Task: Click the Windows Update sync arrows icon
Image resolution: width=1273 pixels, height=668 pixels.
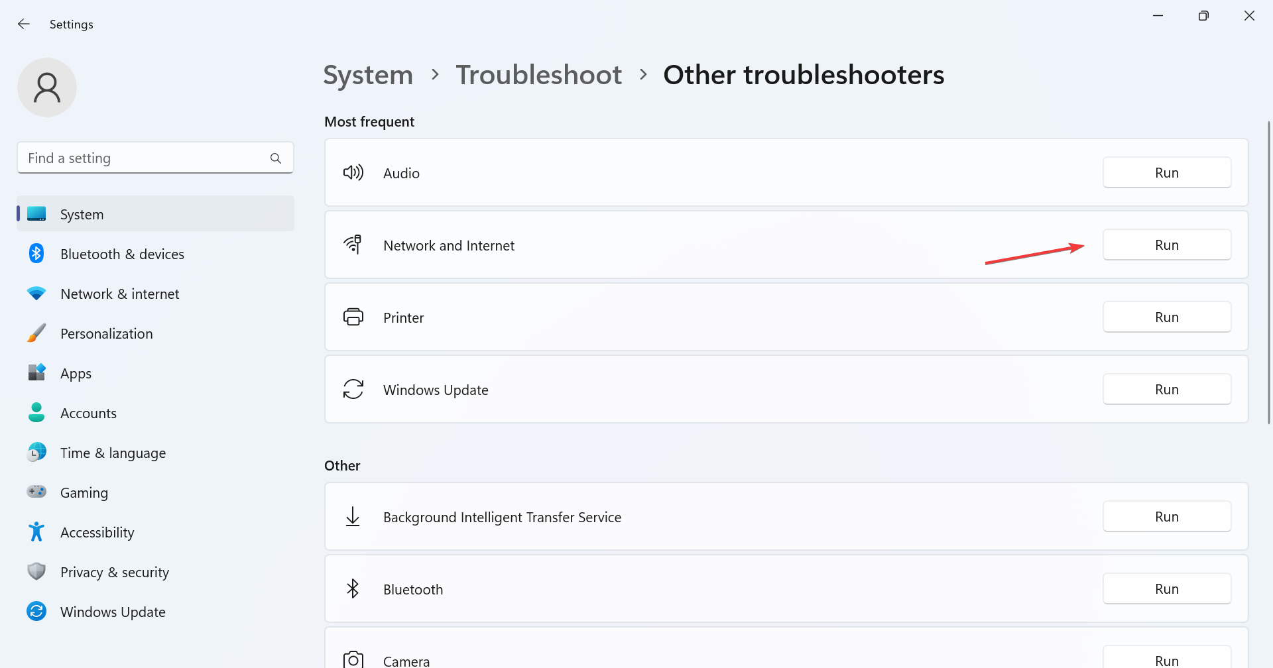Action: (353, 390)
